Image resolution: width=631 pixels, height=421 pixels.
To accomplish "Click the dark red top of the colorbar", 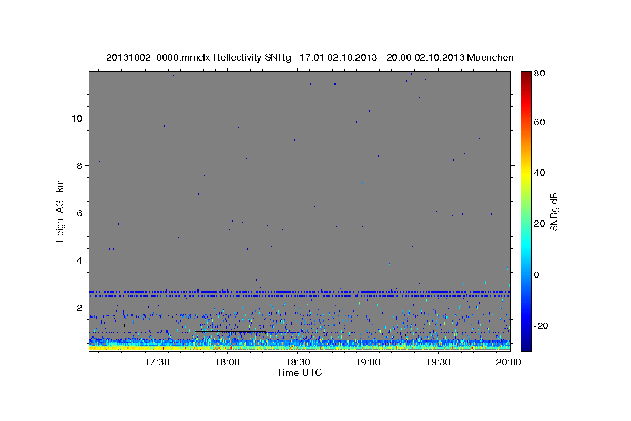I will pyautogui.click(x=525, y=75).
